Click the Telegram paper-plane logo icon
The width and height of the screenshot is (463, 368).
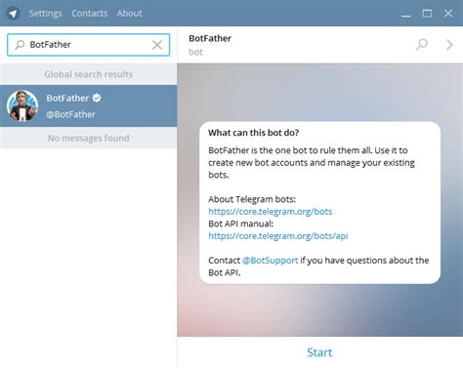tap(13, 14)
